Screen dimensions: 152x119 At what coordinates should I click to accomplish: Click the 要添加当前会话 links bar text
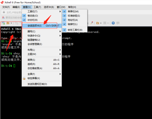(x=14, y=18)
